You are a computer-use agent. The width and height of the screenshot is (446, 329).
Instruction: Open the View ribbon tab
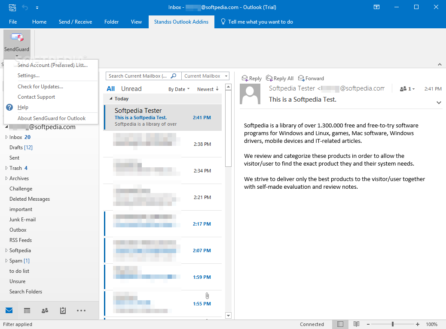[136, 22]
